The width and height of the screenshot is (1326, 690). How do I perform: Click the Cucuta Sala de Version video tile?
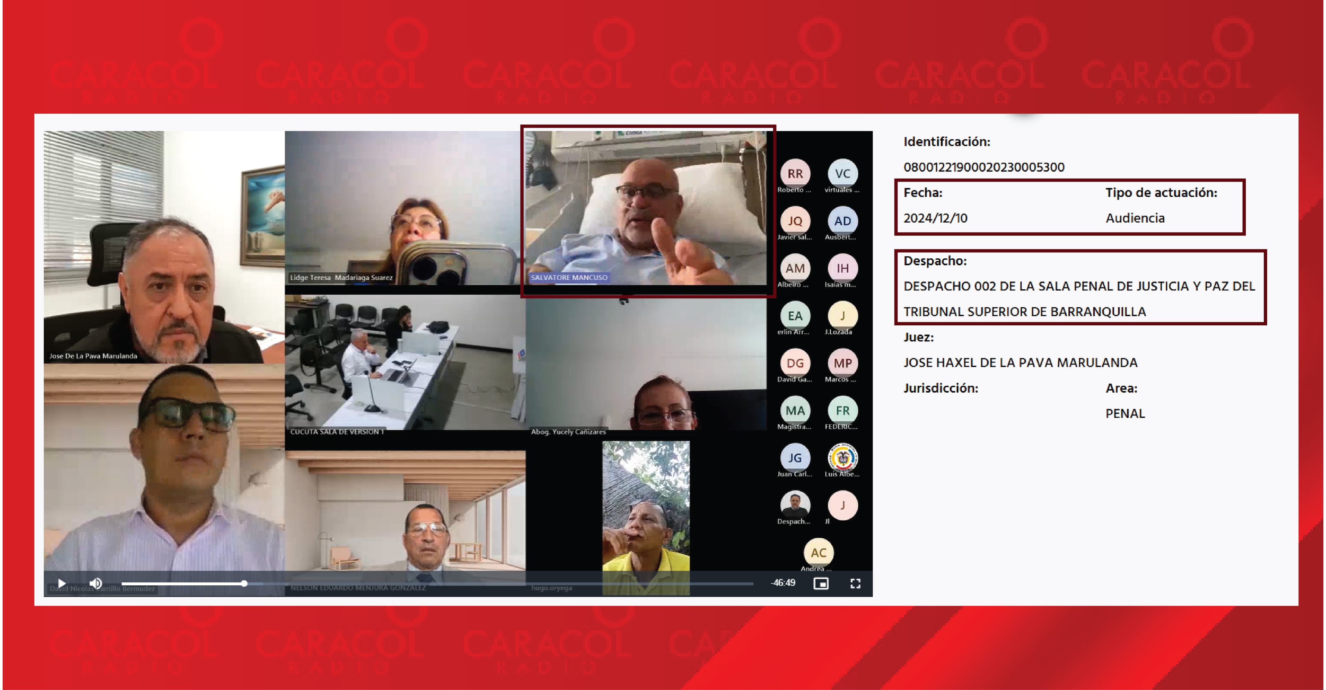(x=405, y=362)
